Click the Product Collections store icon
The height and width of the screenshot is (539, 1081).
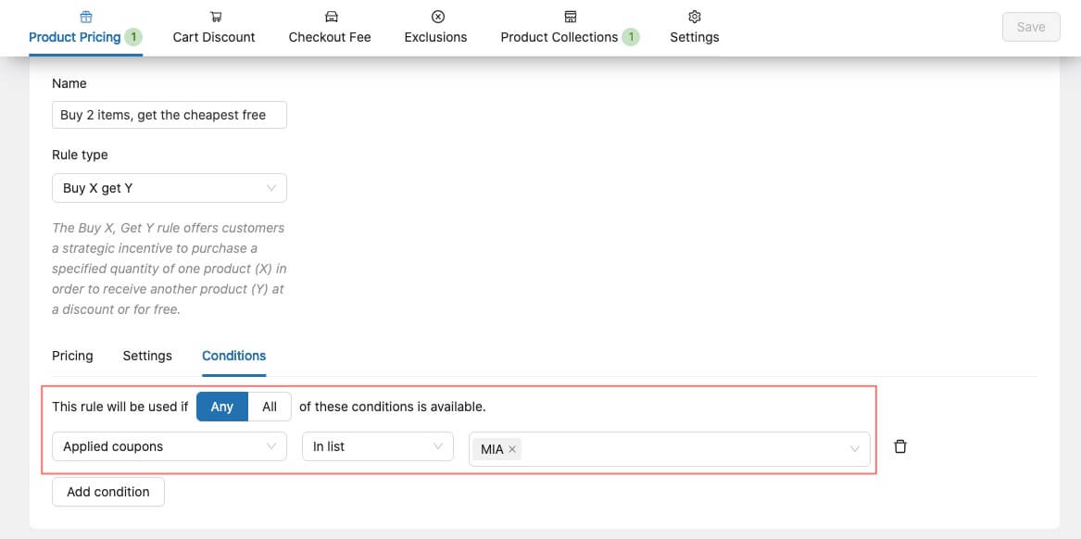coord(571,17)
